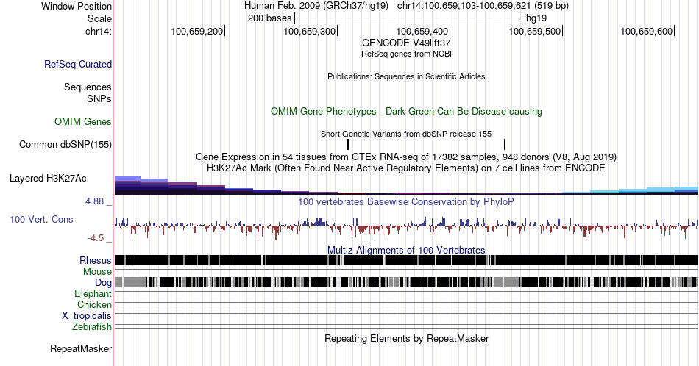699x366 pixels.
Task: Click the Mouse alignment label
Action: 97,272
